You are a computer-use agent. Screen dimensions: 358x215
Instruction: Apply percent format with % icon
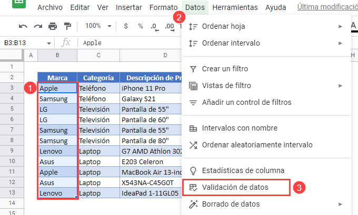tap(141, 26)
